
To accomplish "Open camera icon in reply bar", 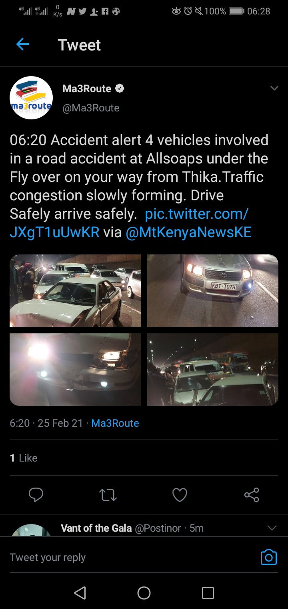I will pyautogui.click(x=269, y=557).
